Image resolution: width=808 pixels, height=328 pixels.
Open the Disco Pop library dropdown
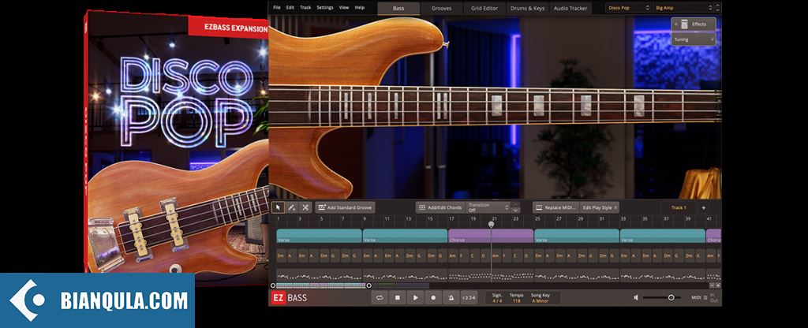pyautogui.click(x=629, y=8)
